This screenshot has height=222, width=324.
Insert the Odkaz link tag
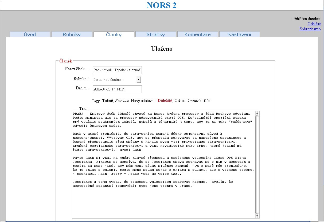pyautogui.click(x=180, y=101)
